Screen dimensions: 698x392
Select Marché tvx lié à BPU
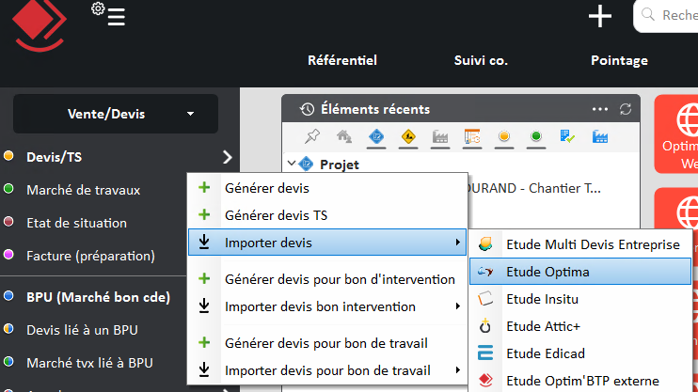coord(89,363)
